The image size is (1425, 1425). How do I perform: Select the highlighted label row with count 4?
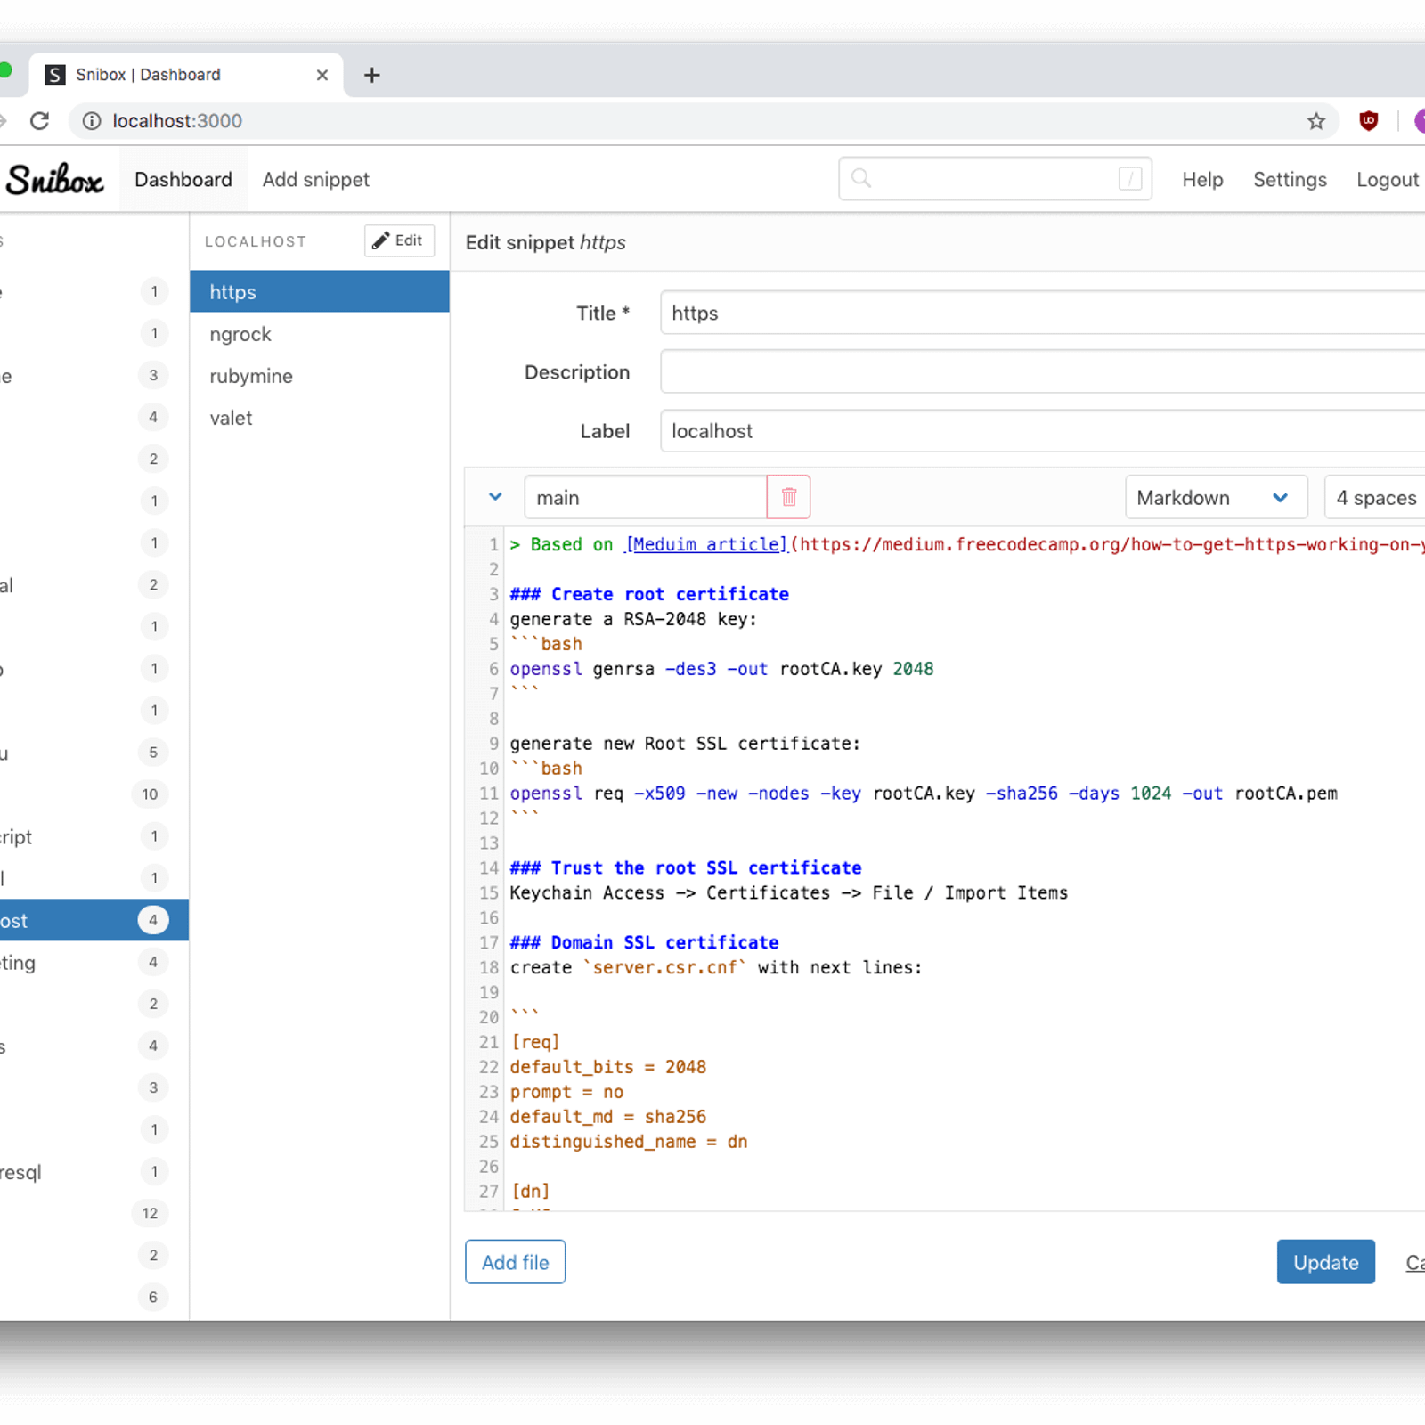(94, 920)
